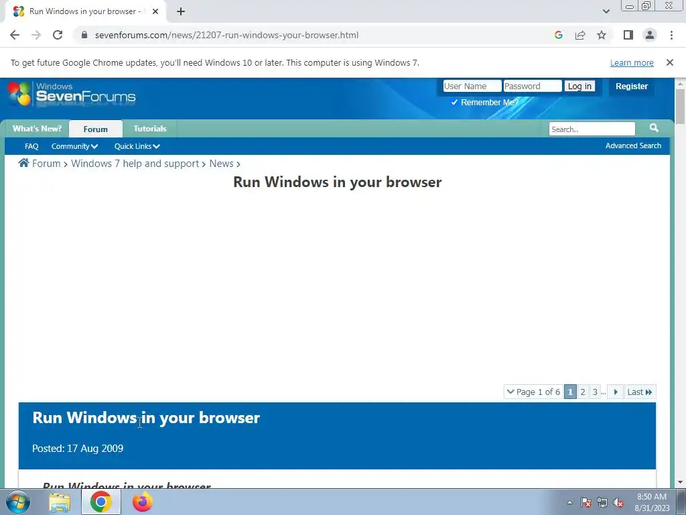Open File Explorer from the taskbar

coord(60,502)
